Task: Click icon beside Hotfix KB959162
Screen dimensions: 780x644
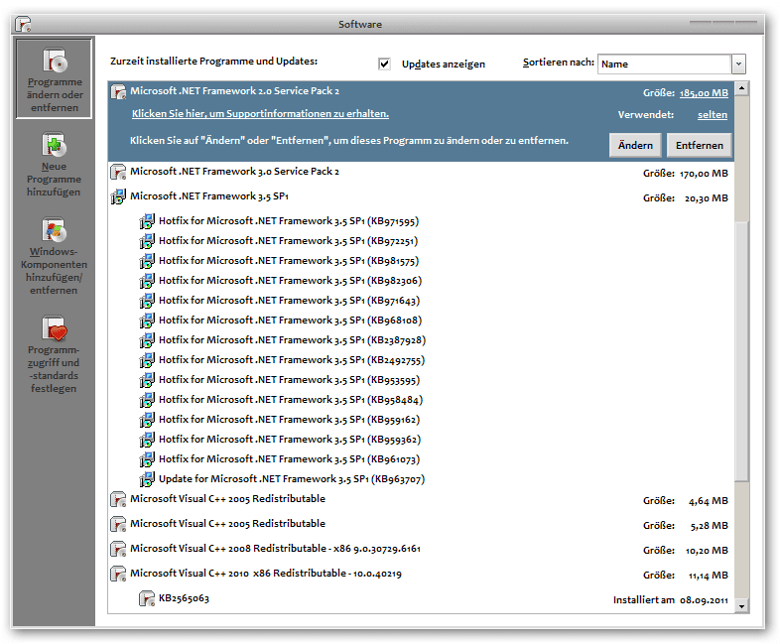Action: pos(147,420)
